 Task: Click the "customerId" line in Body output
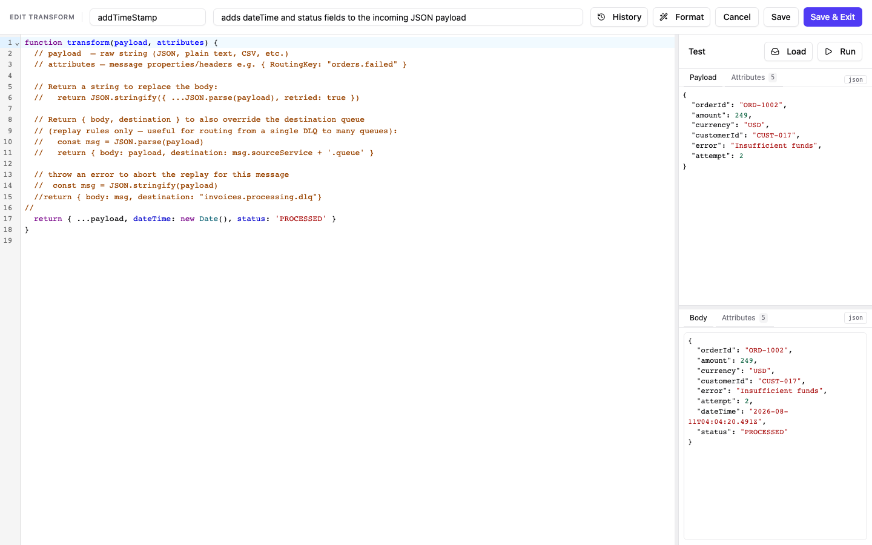(751, 381)
